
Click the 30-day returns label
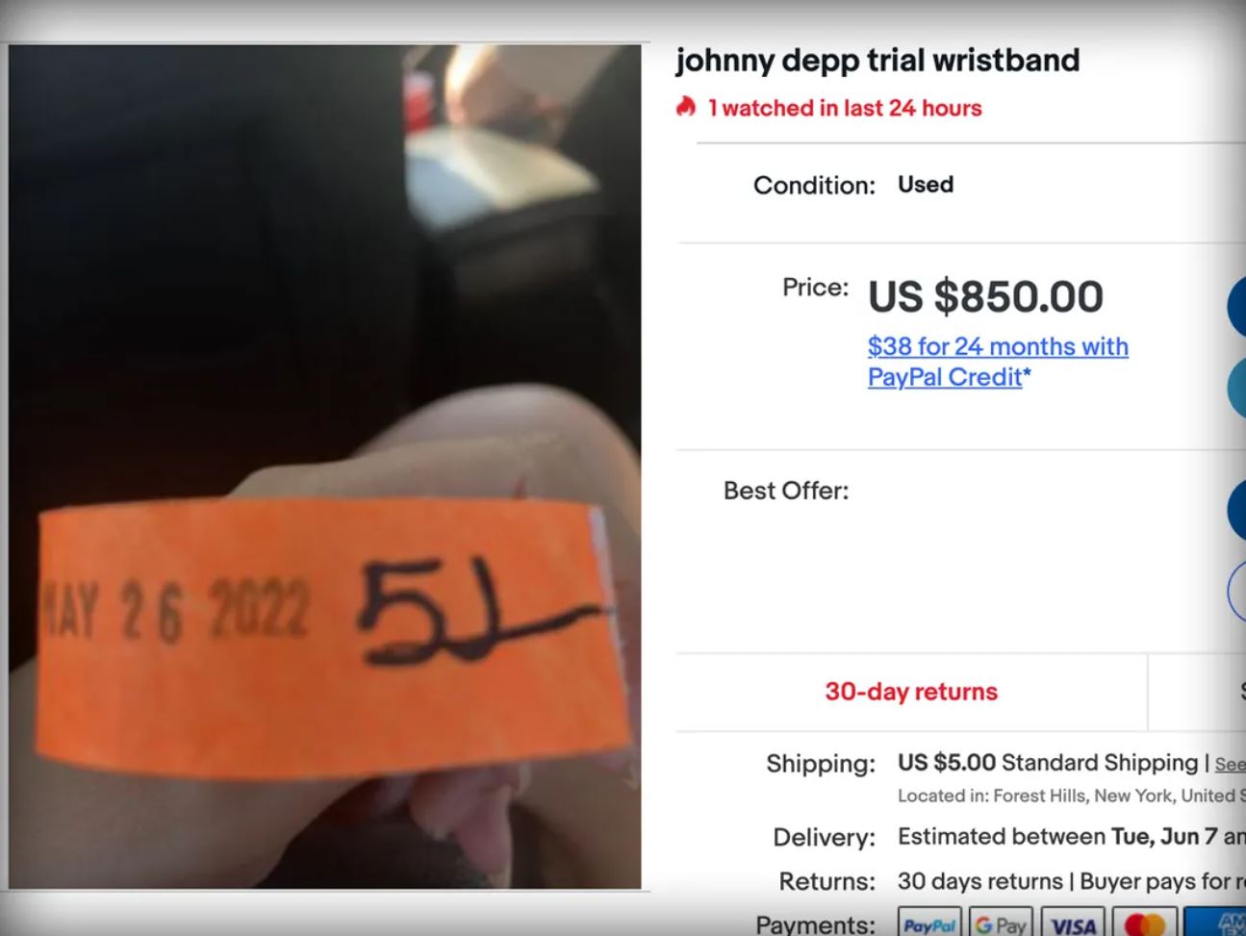click(x=911, y=692)
